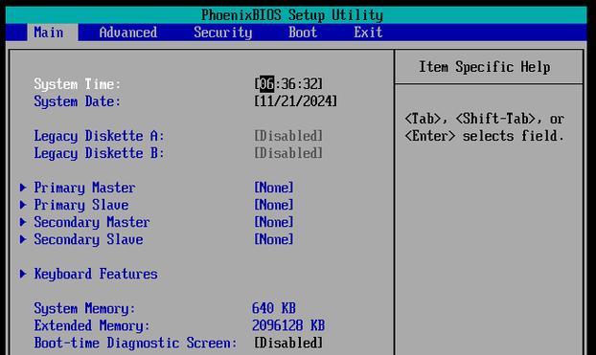
Task: Open the Main tab
Action: click(53, 33)
